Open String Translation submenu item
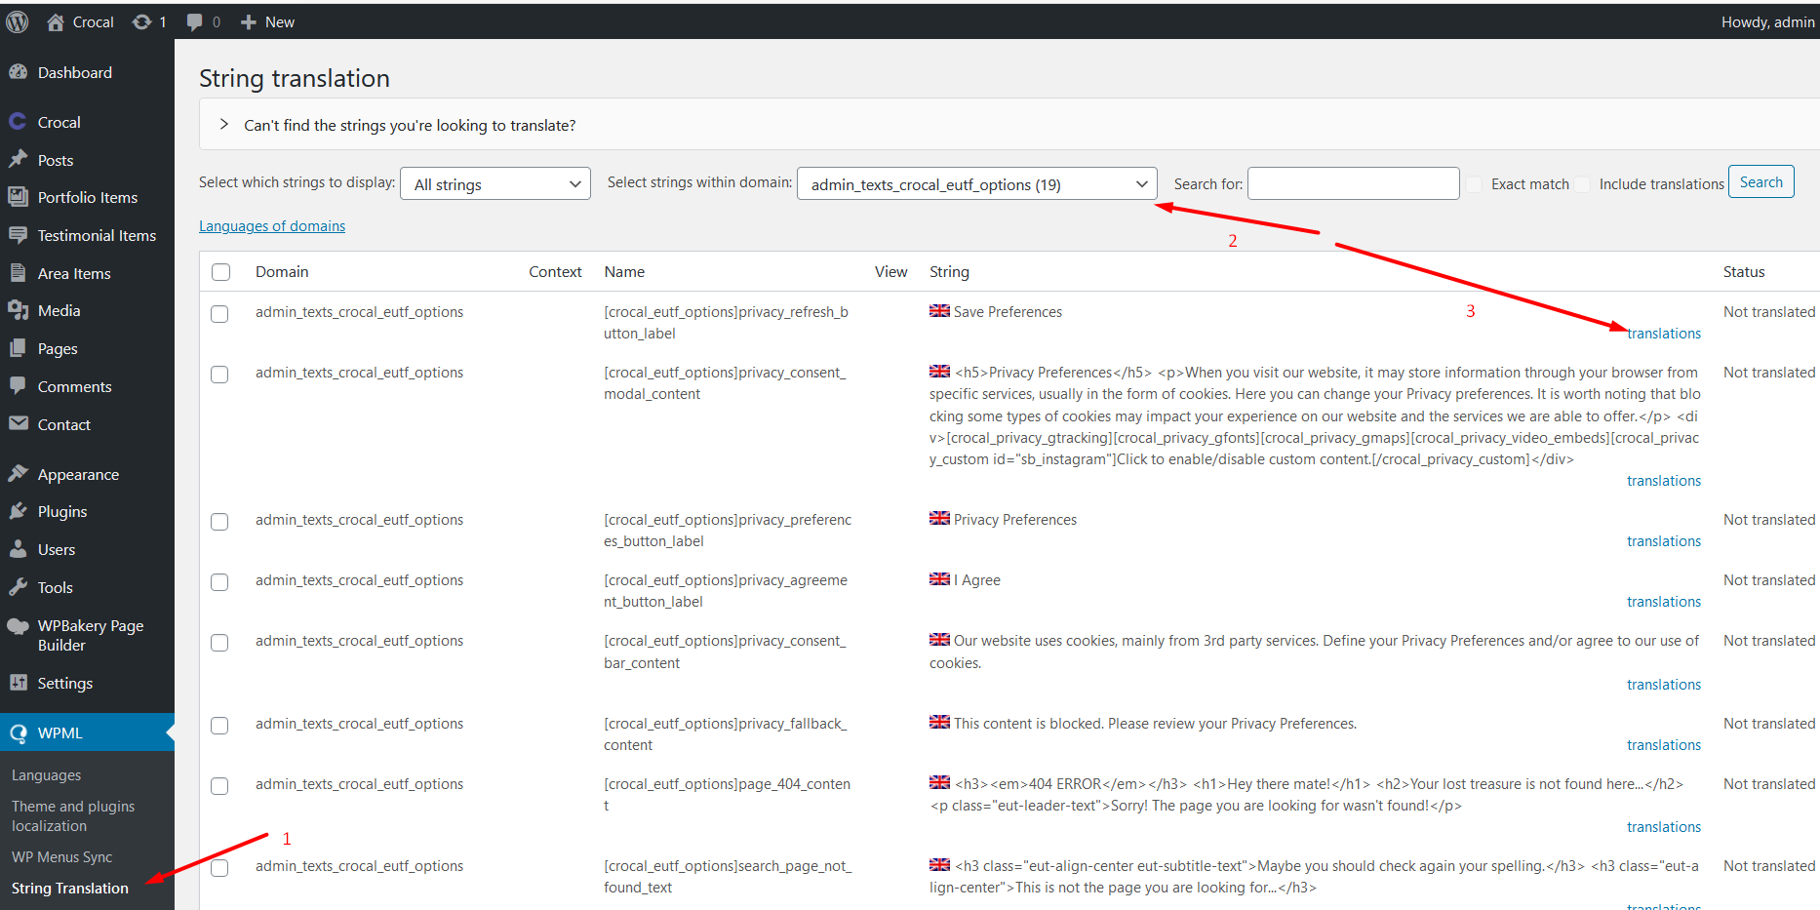 (x=70, y=889)
